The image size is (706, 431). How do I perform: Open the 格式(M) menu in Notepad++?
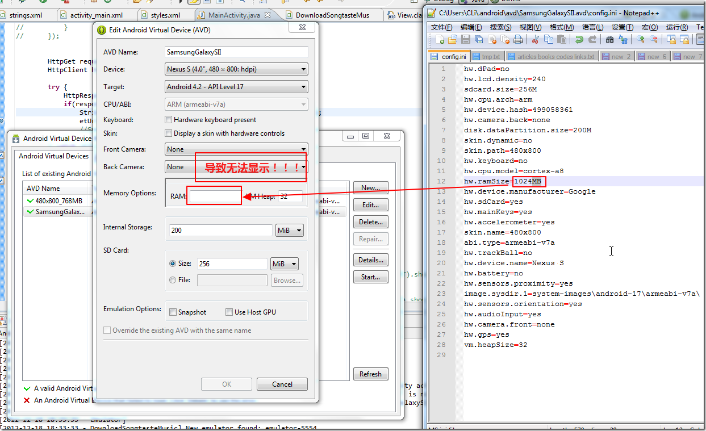click(561, 27)
